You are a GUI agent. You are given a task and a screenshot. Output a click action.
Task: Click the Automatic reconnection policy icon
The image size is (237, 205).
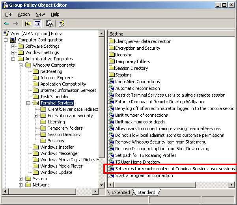tap(112, 88)
